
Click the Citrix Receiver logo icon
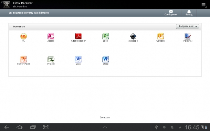pyautogui.click(x=6, y=5)
